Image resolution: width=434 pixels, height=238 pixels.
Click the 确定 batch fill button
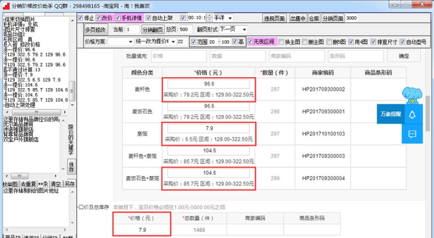(404, 56)
